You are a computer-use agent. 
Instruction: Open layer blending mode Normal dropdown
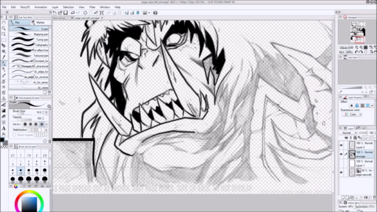(348, 133)
